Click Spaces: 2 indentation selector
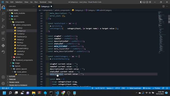This screenshot has height=96, width=170. coord(110,88)
